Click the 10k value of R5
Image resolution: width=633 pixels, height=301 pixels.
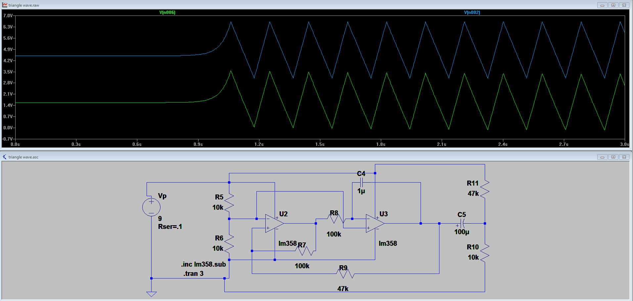[x=218, y=207]
